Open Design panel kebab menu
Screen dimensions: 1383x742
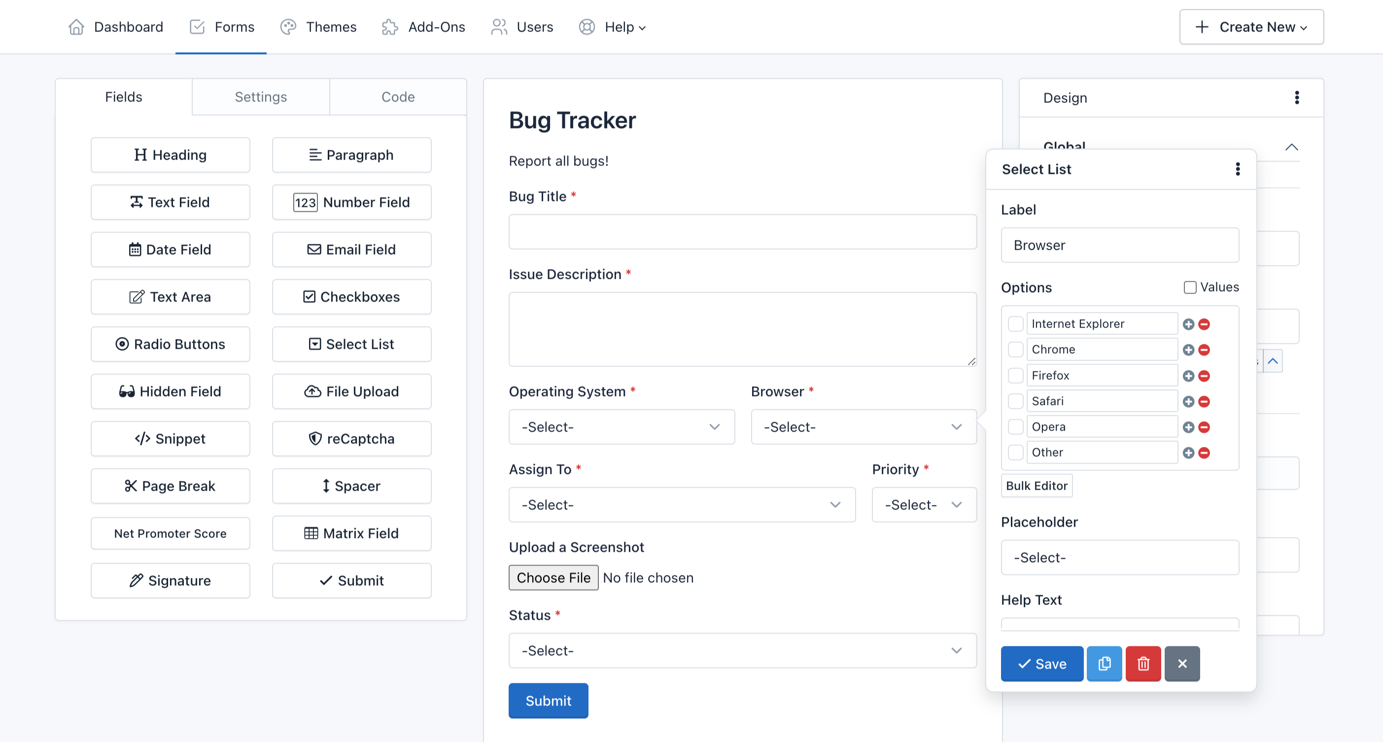click(1297, 98)
